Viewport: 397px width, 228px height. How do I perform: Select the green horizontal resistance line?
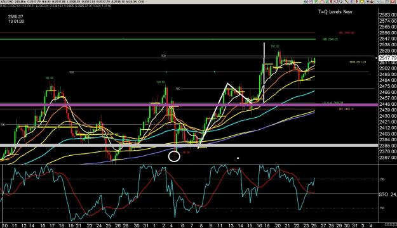pos(158,39)
